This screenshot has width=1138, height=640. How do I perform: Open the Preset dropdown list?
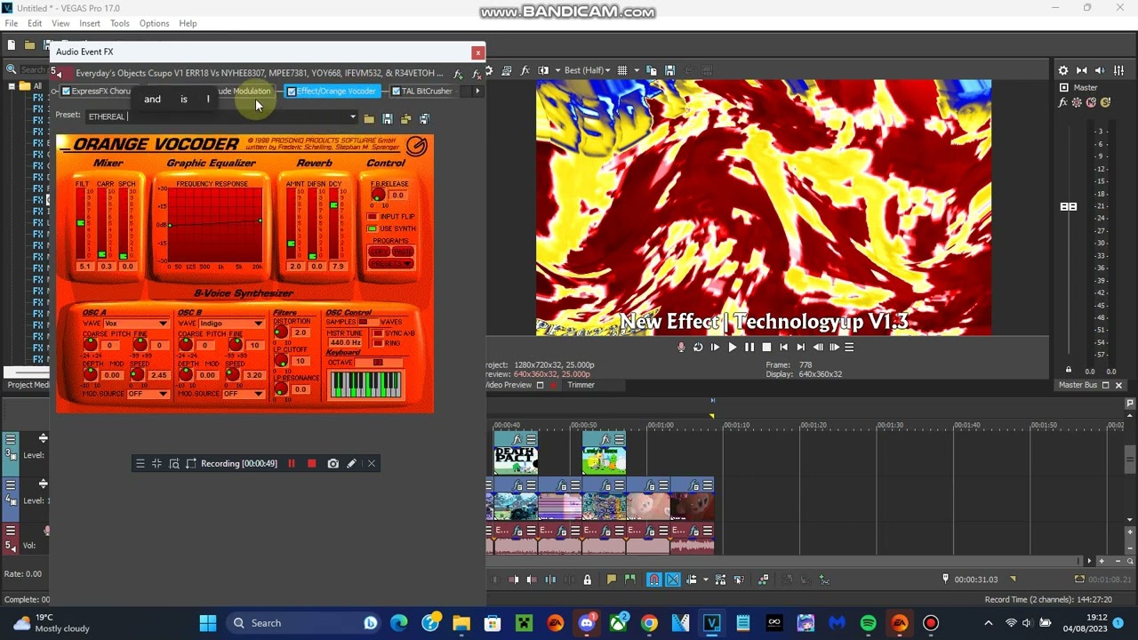coord(352,117)
